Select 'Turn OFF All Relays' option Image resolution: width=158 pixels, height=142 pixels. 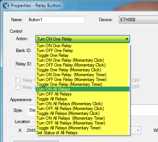(x=83, y=94)
